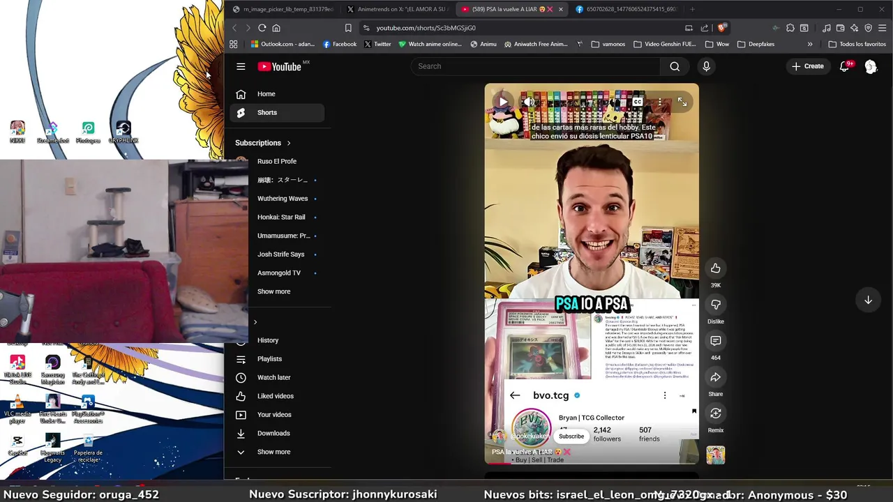Screen dimensions: 893x502
Task: Open Honkai: Star Rail channel
Action: click(x=281, y=217)
